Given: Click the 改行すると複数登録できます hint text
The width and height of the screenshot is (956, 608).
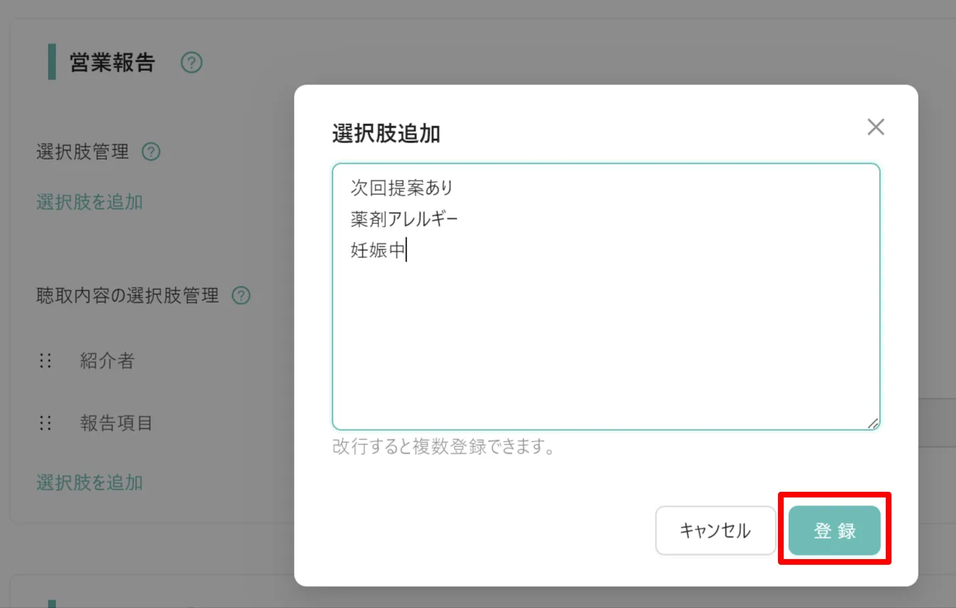Looking at the screenshot, I should point(443,448).
